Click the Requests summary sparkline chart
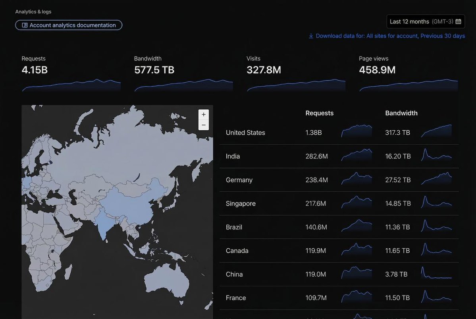476x319 pixels. [x=71, y=85]
